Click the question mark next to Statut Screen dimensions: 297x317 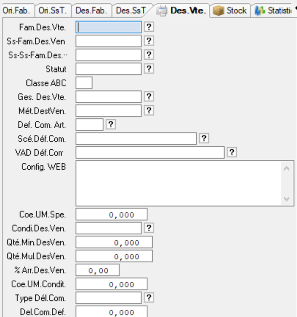coord(149,69)
